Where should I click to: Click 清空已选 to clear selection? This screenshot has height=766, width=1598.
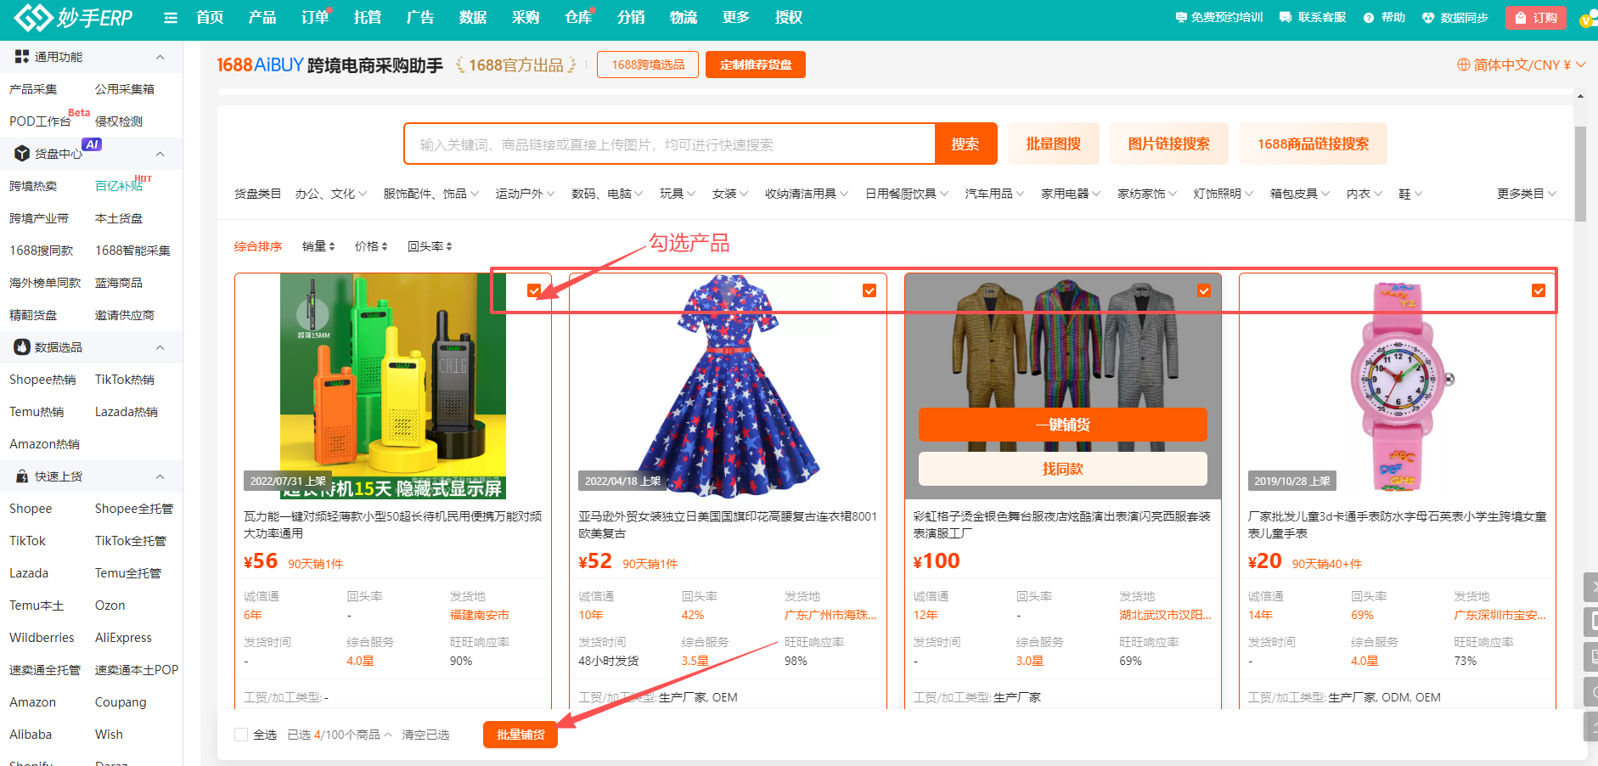[426, 735]
